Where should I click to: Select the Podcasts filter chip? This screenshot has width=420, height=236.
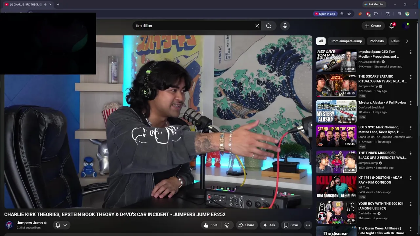[376, 41]
